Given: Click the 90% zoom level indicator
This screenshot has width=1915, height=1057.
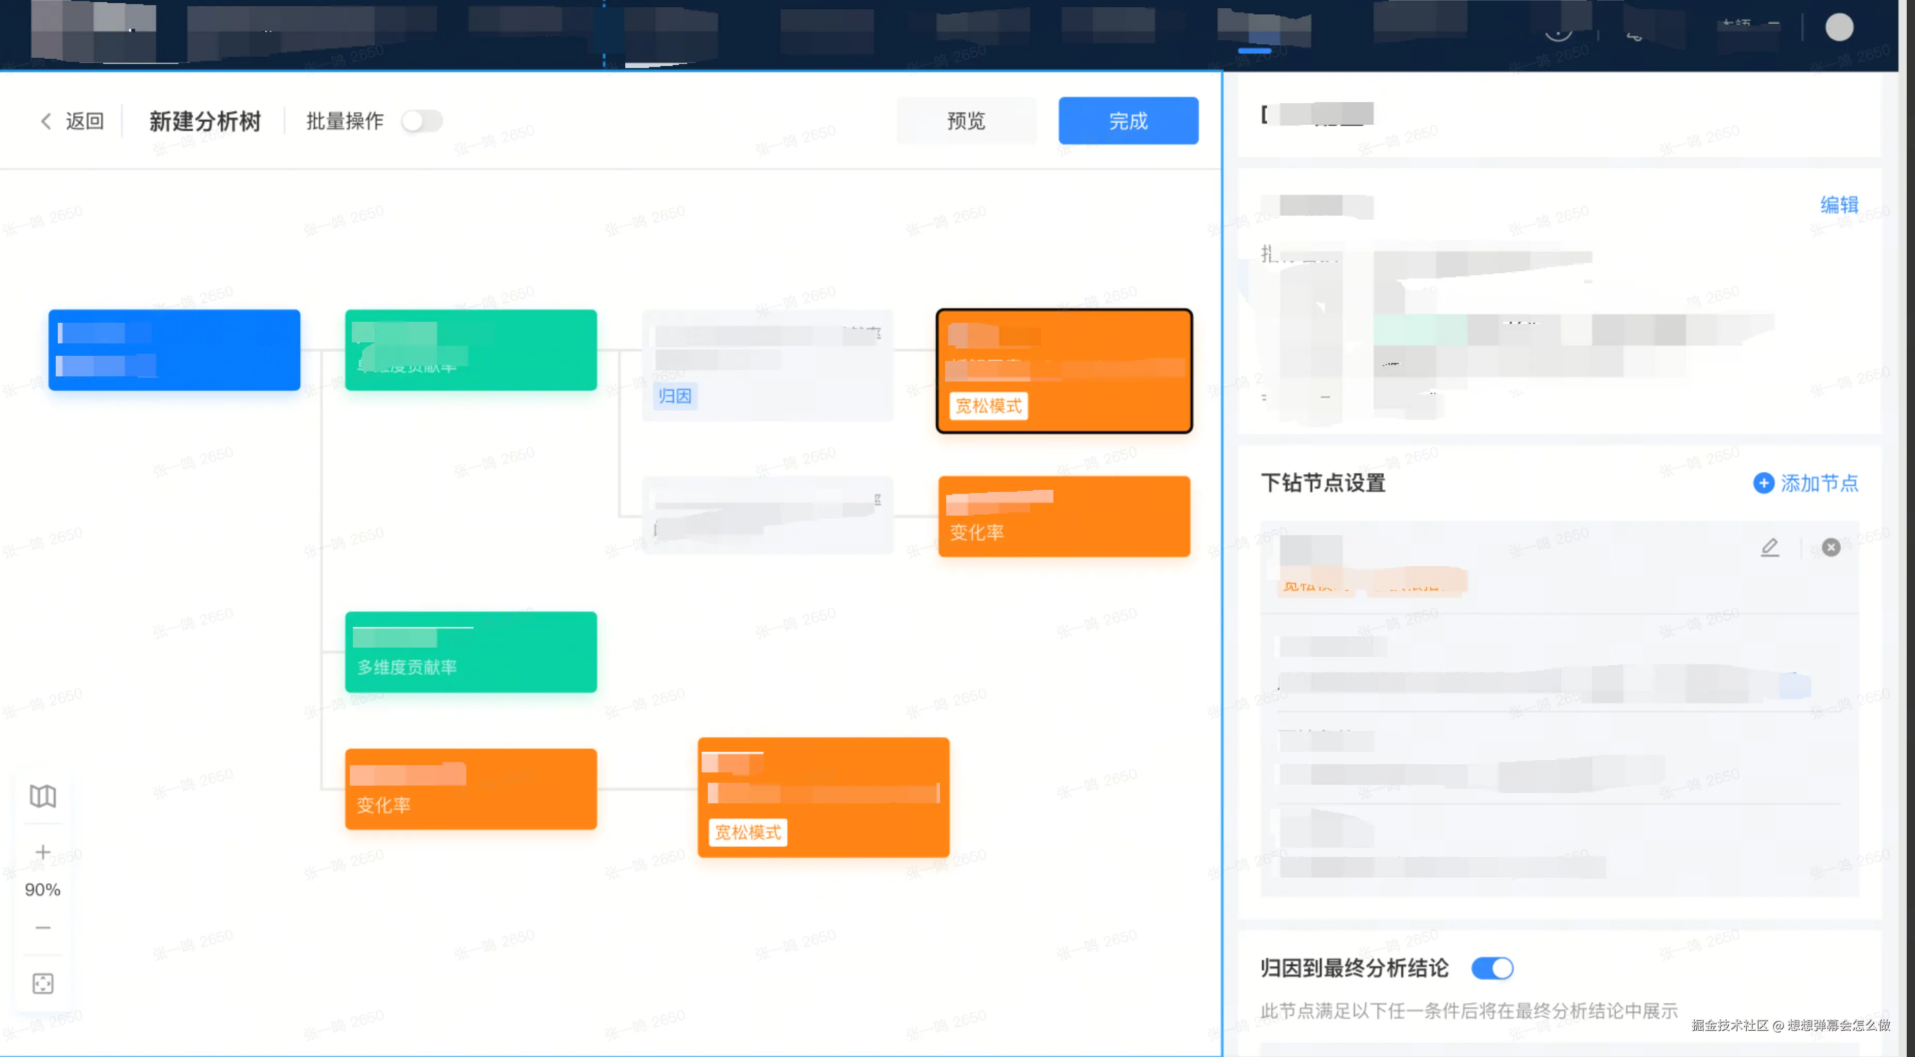Looking at the screenshot, I should (42, 890).
